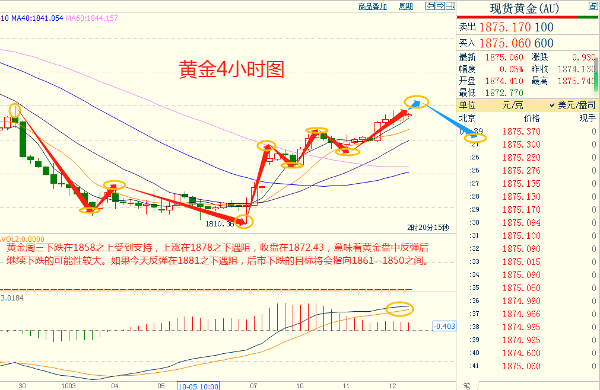Open the 周期 menu
This screenshot has height=390, width=600.
click(405, 5)
